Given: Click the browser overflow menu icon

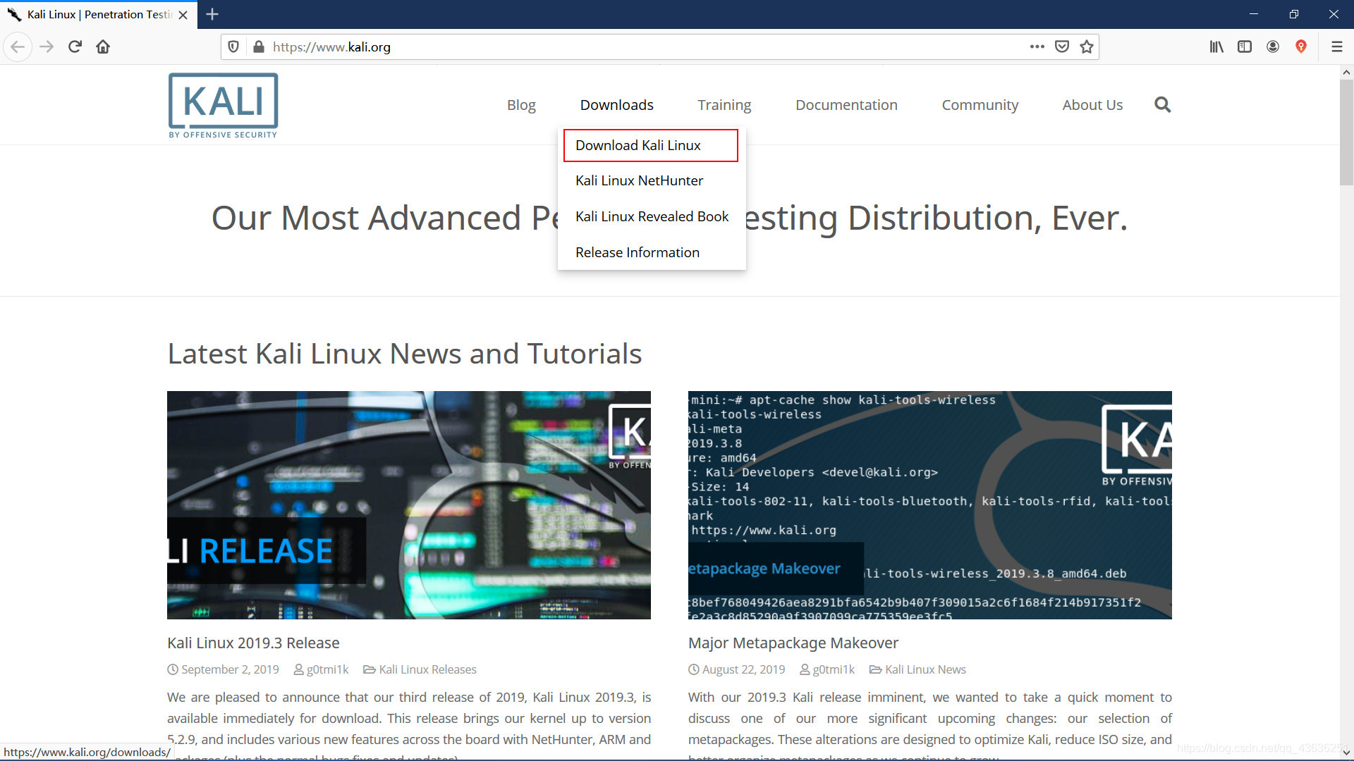Looking at the screenshot, I should point(1336,46).
